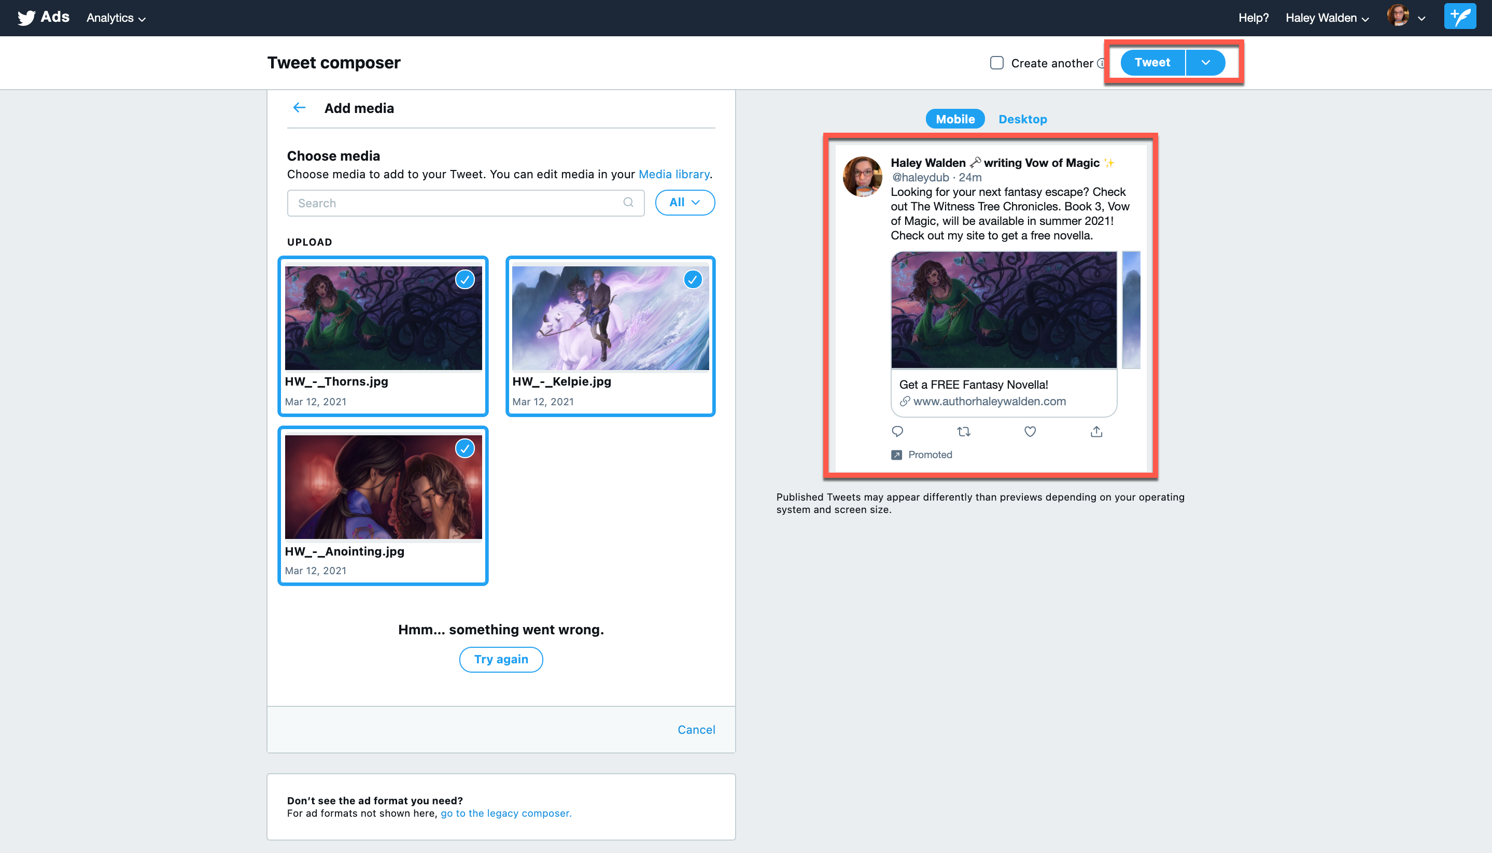Viewport: 1492px width, 853px height.
Task: Deselect HW_-_Thorns.jpg checkmark
Action: 465,280
